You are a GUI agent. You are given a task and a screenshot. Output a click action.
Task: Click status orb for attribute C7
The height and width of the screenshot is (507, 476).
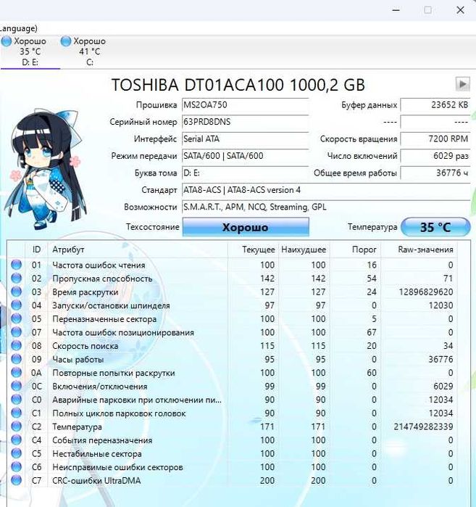(x=17, y=480)
